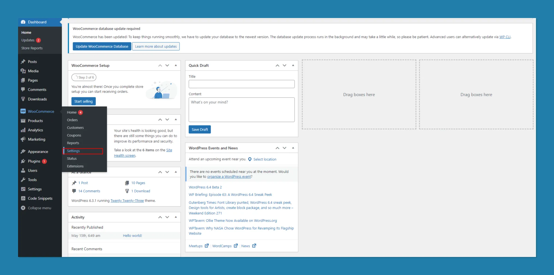Open WordPress 6.4 Beta 2 news link

click(205, 187)
